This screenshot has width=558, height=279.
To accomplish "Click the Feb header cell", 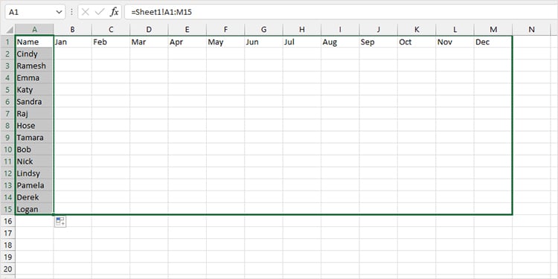I will (x=111, y=42).
